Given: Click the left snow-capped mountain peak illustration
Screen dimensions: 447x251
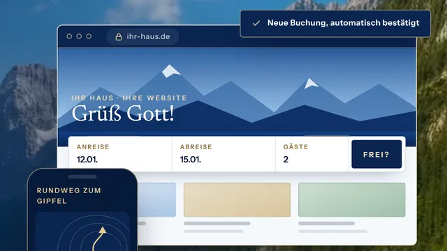Looking at the screenshot, I should pos(170,71).
